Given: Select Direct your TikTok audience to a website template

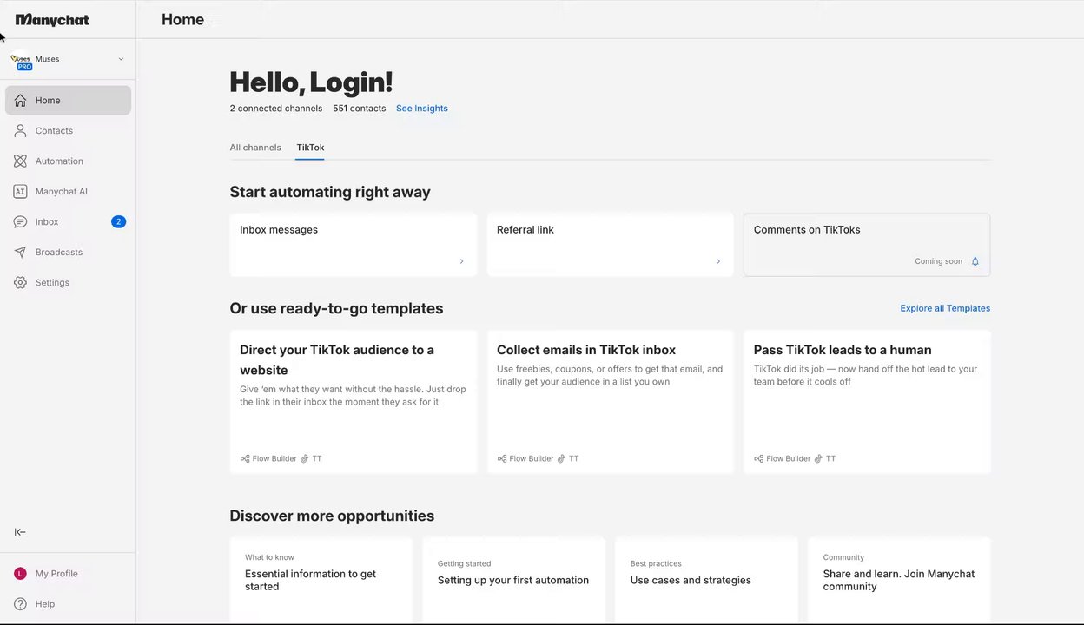Looking at the screenshot, I should click(x=354, y=402).
